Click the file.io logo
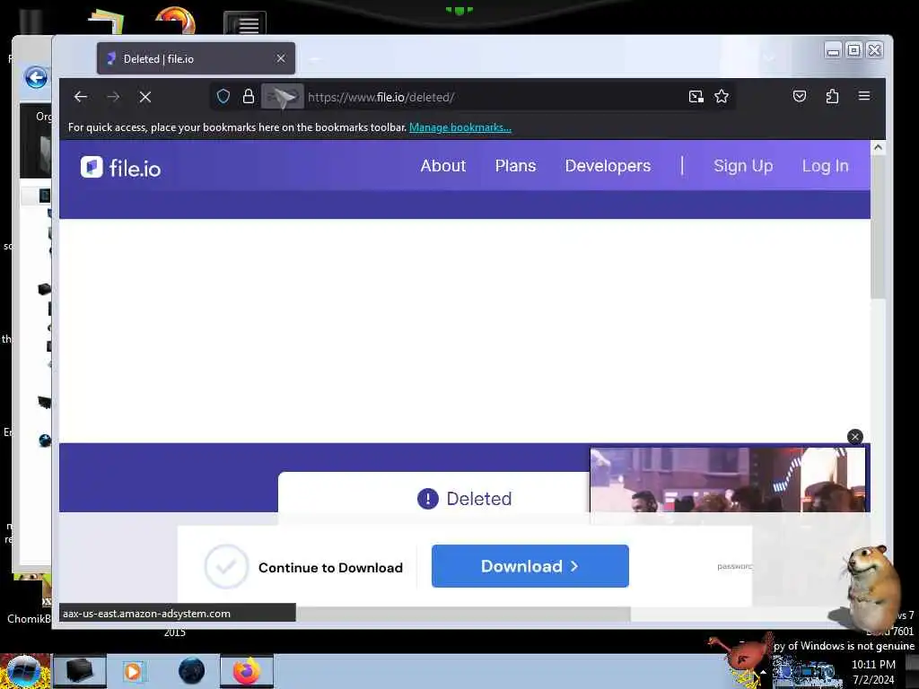 121,168
